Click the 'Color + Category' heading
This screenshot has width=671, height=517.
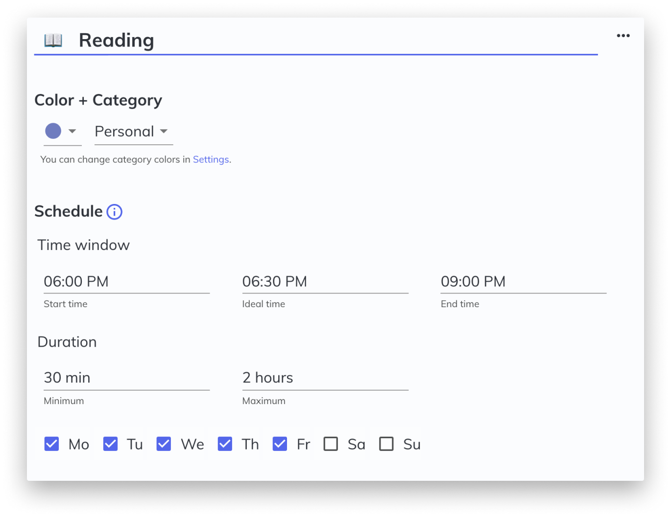98,100
